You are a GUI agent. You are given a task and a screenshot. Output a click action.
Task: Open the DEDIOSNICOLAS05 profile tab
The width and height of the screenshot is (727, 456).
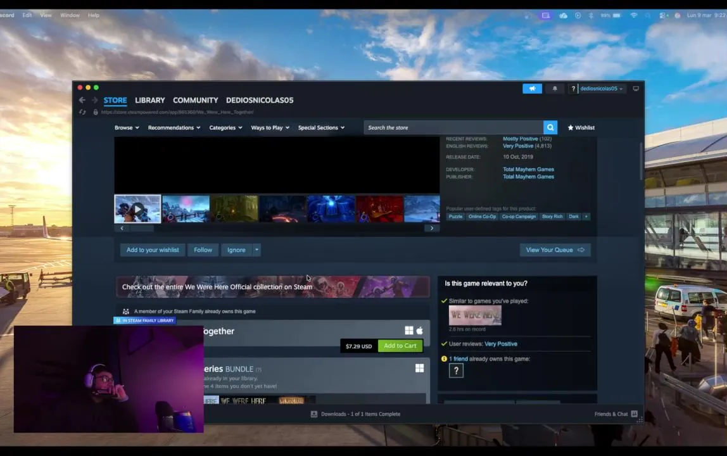coord(260,100)
